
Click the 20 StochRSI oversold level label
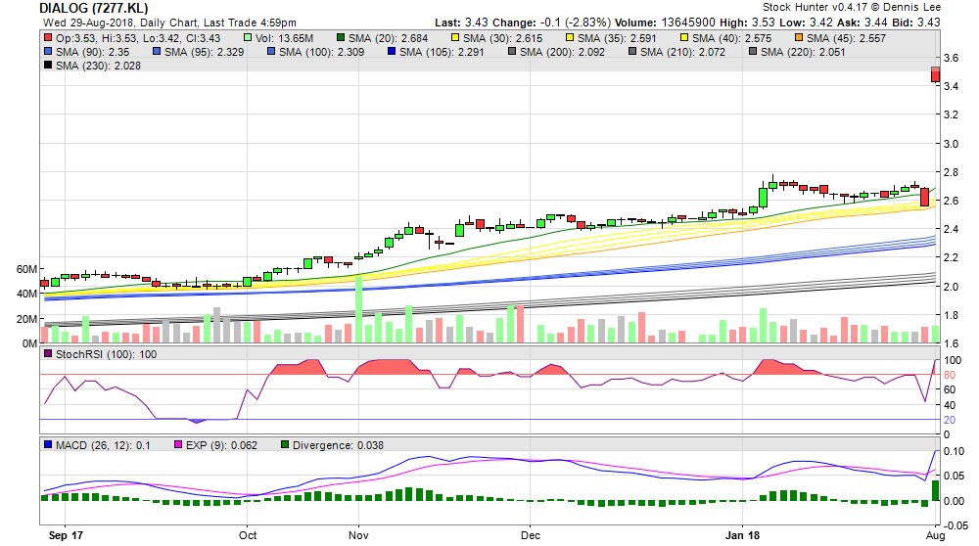(950, 420)
